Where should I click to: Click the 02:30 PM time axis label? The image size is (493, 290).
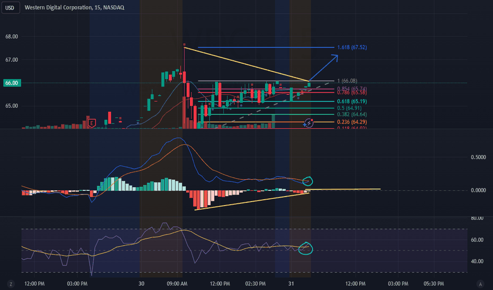pyautogui.click(x=255, y=284)
